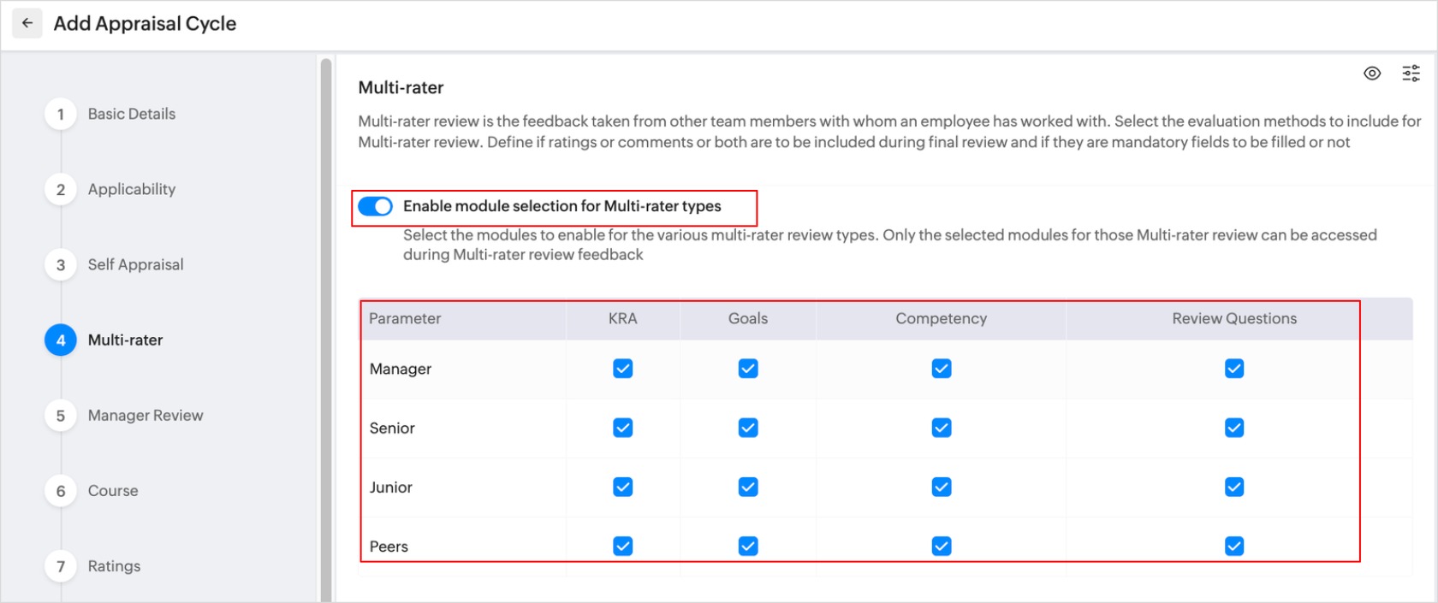The height and width of the screenshot is (603, 1438).
Task: Go to the Applicability step
Action: tap(132, 189)
